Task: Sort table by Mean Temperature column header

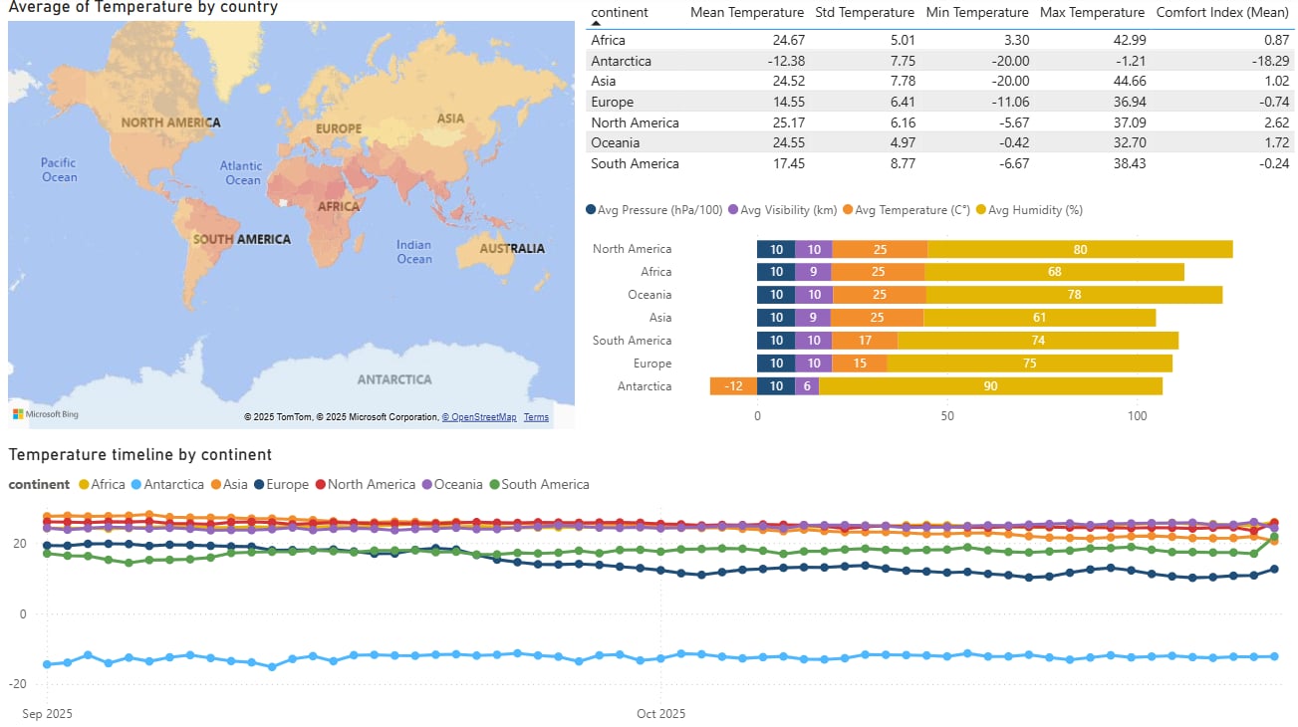Action: [746, 13]
